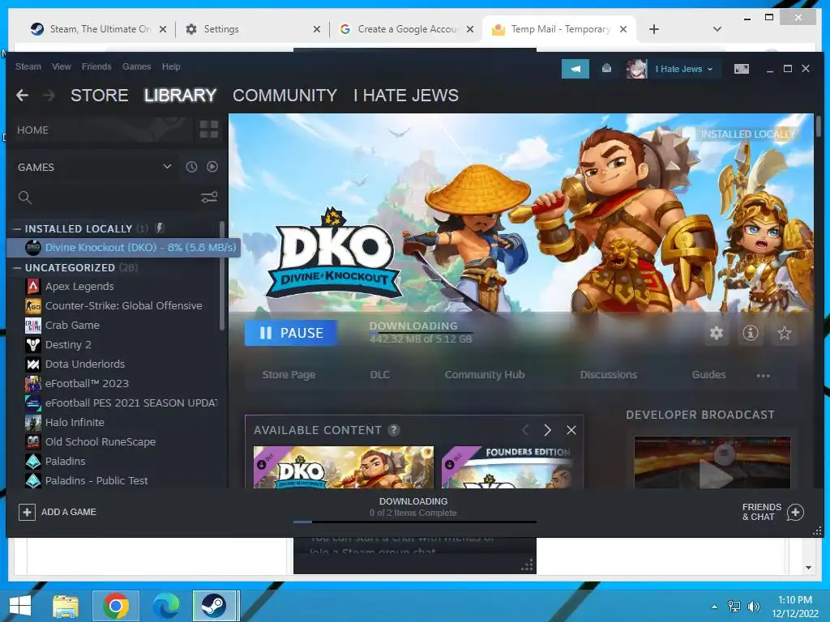Image resolution: width=830 pixels, height=622 pixels.
Task: Click the profile avatar in Steam header
Action: point(636,69)
